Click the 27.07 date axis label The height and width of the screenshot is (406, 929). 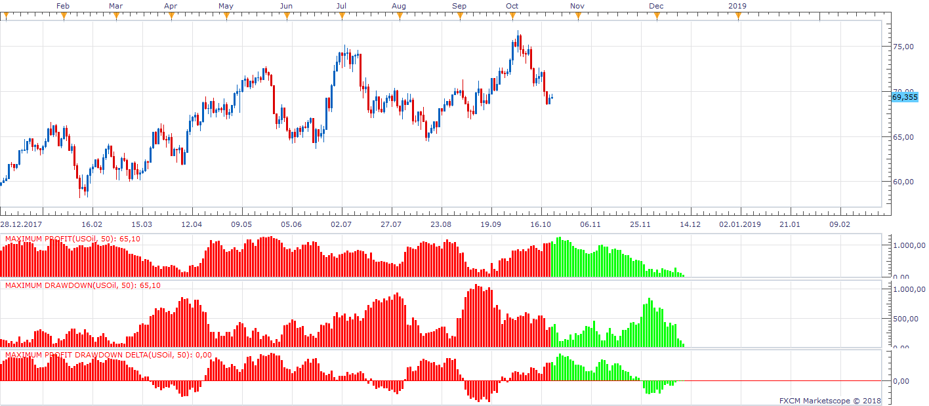pyautogui.click(x=391, y=224)
